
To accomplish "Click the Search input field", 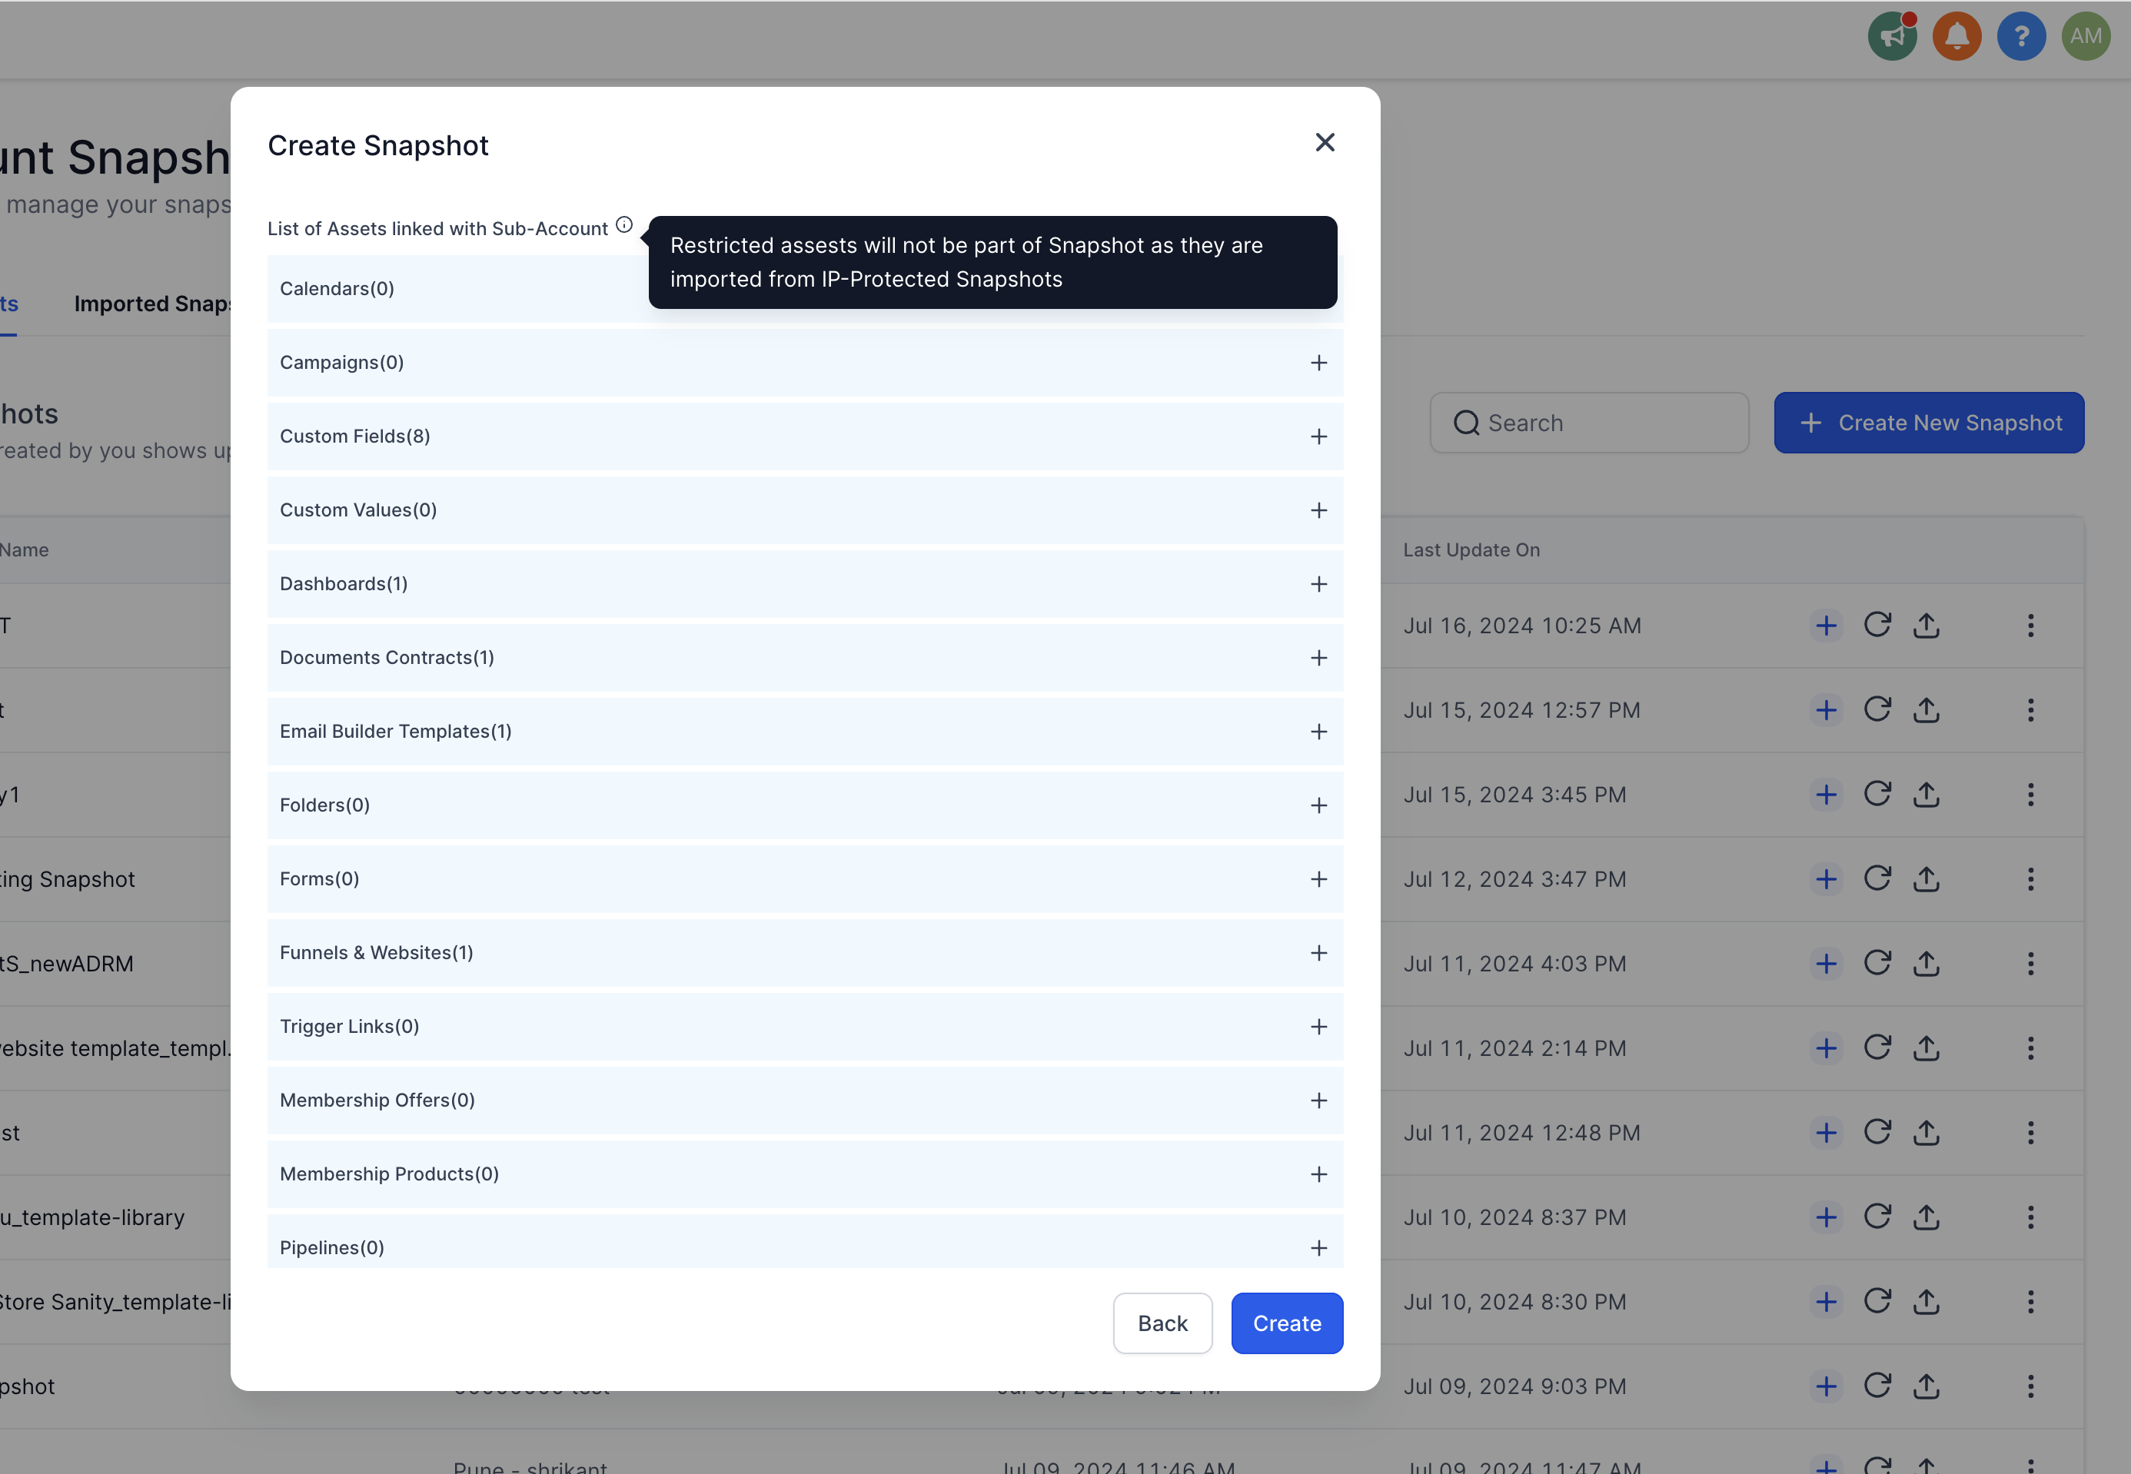I will (1589, 423).
